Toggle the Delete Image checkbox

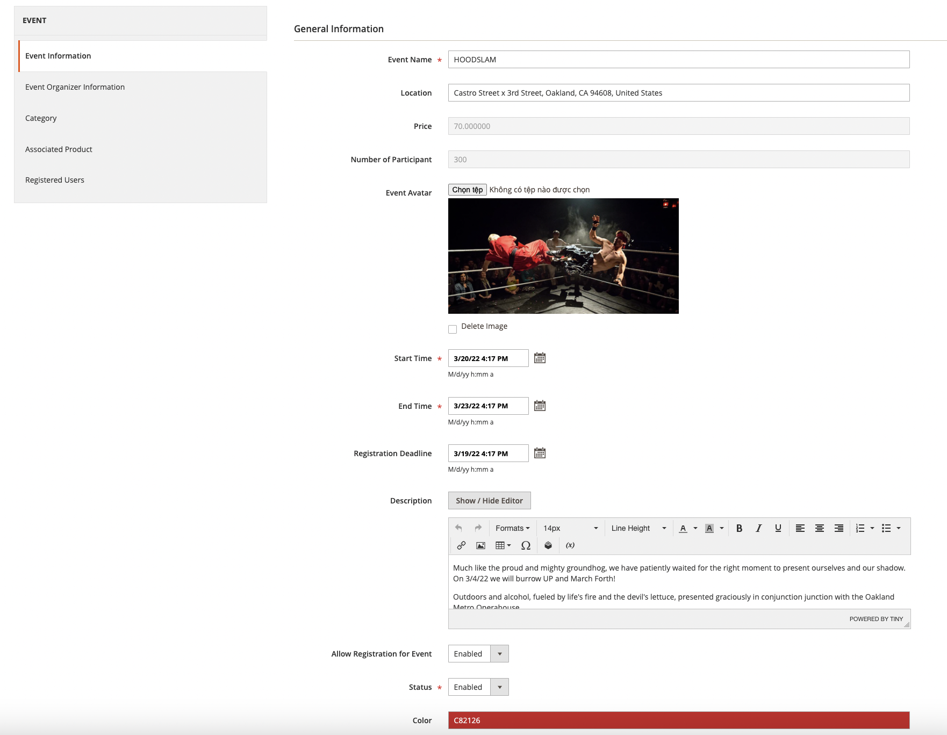(x=453, y=328)
